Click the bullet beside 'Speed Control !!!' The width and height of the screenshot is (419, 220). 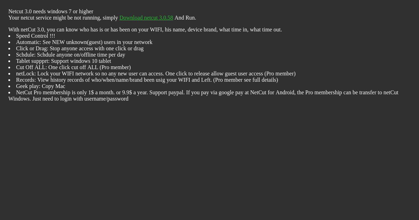pyautogui.click(x=10, y=36)
